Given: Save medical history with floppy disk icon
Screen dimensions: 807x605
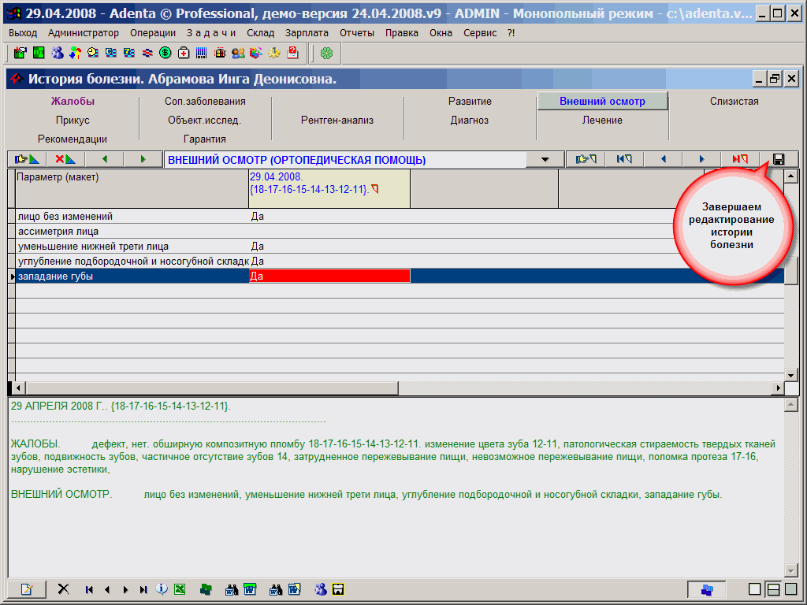Looking at the screenshot, I should [x=779, y=159].
